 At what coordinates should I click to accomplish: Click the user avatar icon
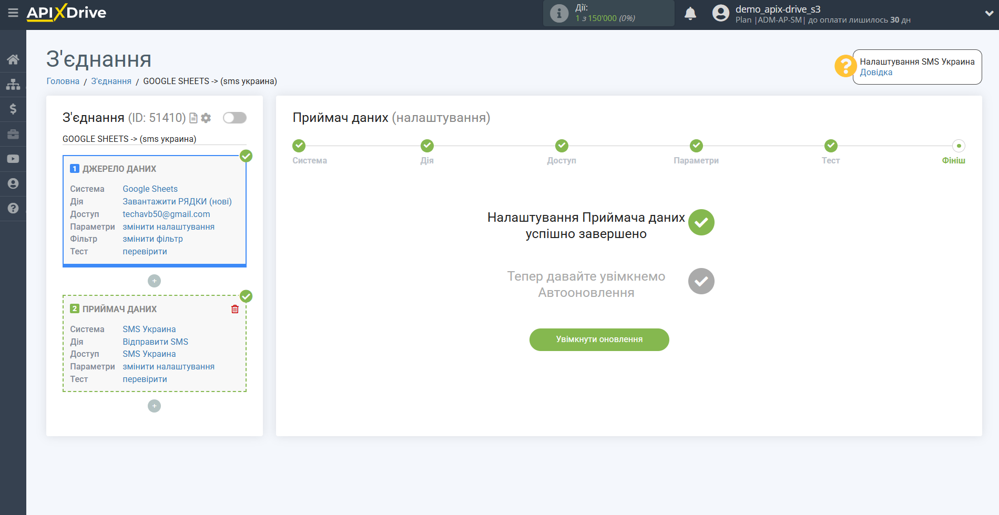coord(721,13)
